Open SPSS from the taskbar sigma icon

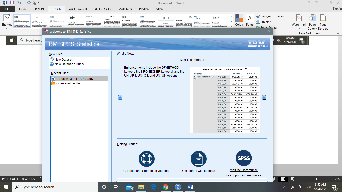(178, 187)
